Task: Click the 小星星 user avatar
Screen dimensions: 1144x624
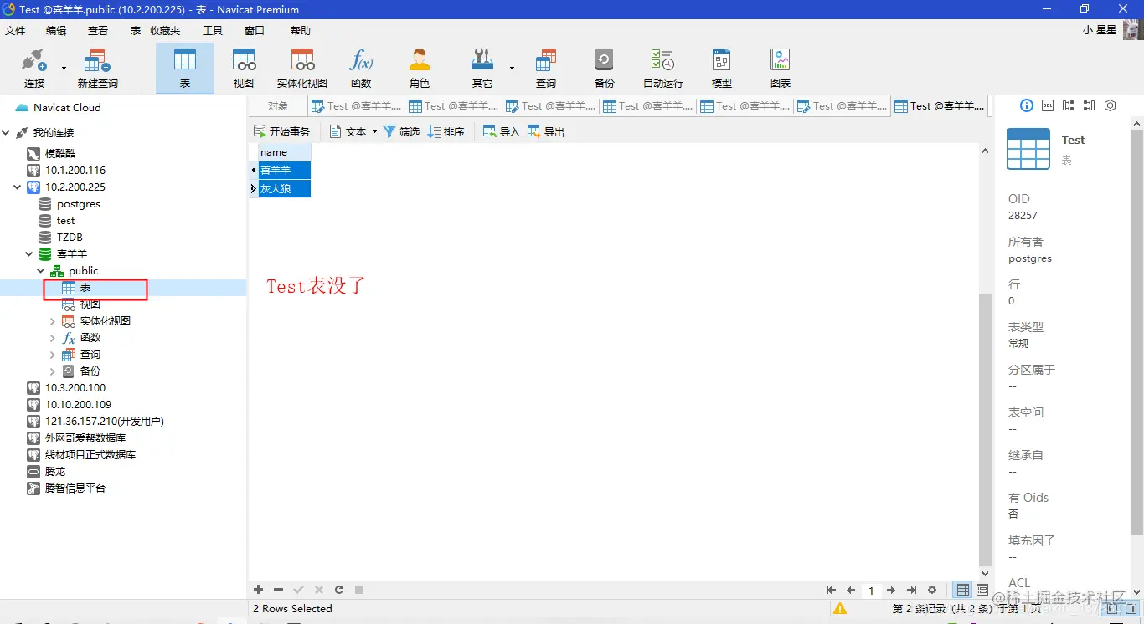Action: 1132,30
